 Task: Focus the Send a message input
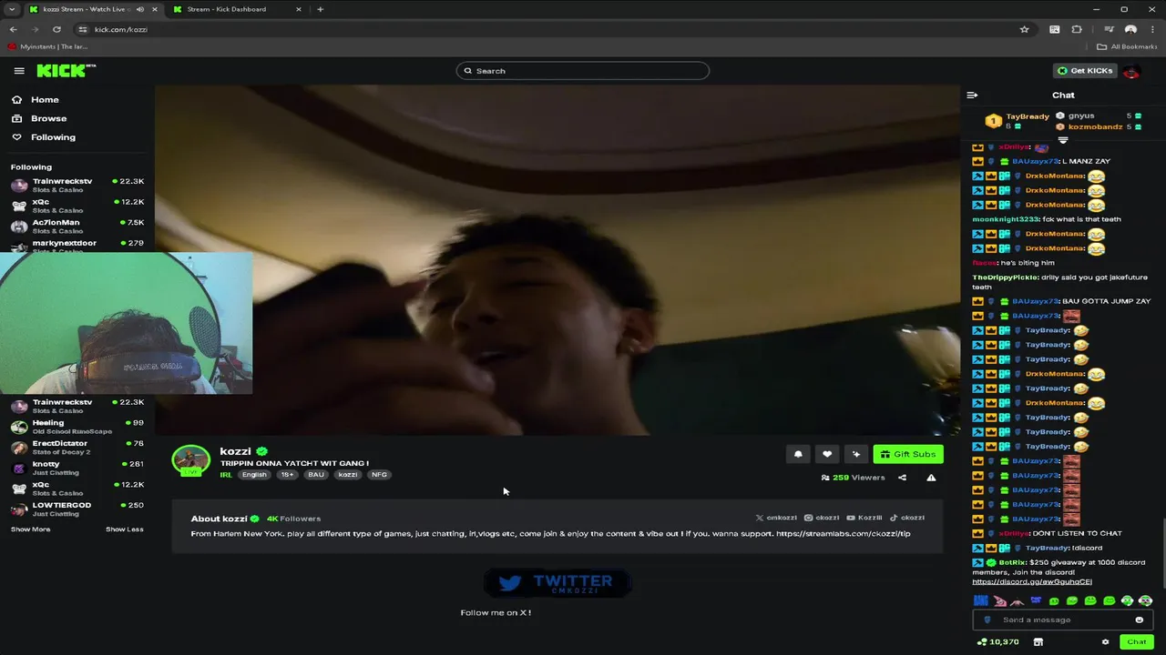1061,620
